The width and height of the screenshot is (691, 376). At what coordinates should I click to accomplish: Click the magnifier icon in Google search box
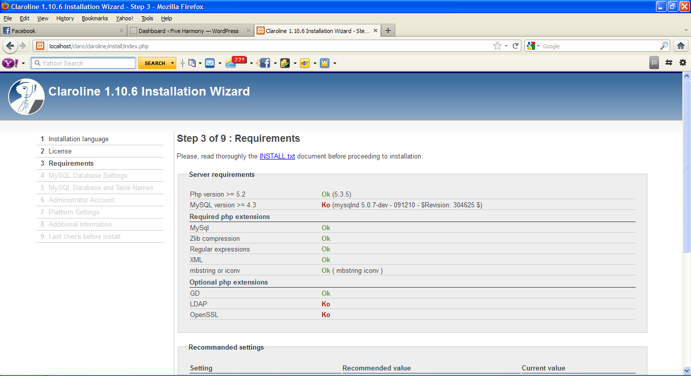(x=664, y=46)
